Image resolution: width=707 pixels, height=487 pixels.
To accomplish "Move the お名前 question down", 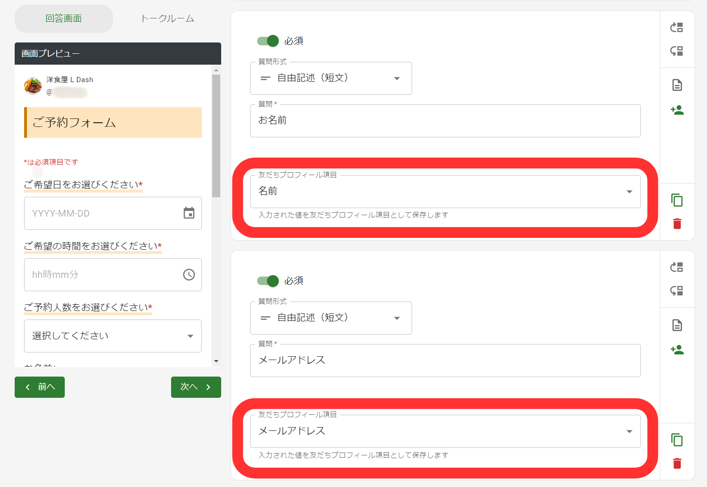I will [677, 51].
